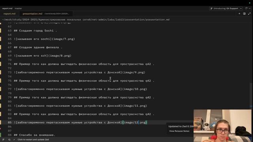Click line 83 heading text
The width and height of the screenshot is (253, 142).
(84, 114)
